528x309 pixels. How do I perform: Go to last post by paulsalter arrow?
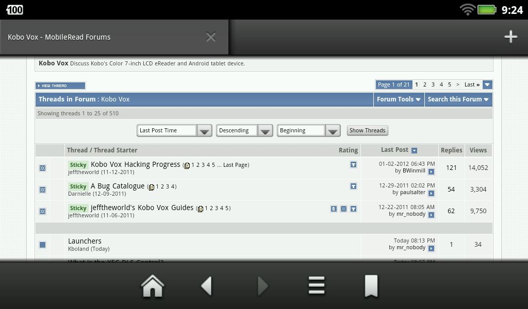431,193
